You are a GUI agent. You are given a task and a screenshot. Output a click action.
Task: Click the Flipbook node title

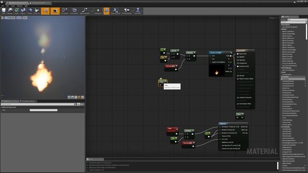pos(223,124)
